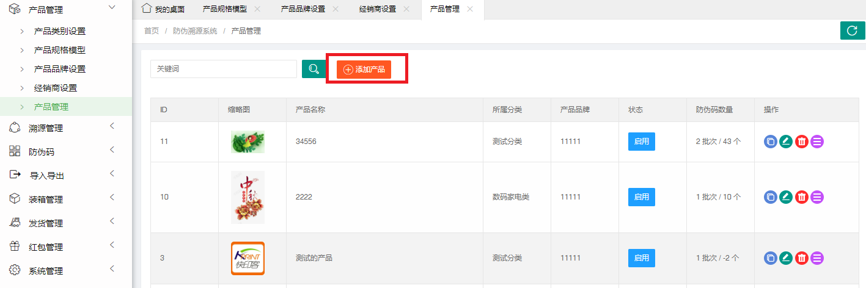Click the green edit icon for product 2222
The image size is (866, 288).
(786, 197)
